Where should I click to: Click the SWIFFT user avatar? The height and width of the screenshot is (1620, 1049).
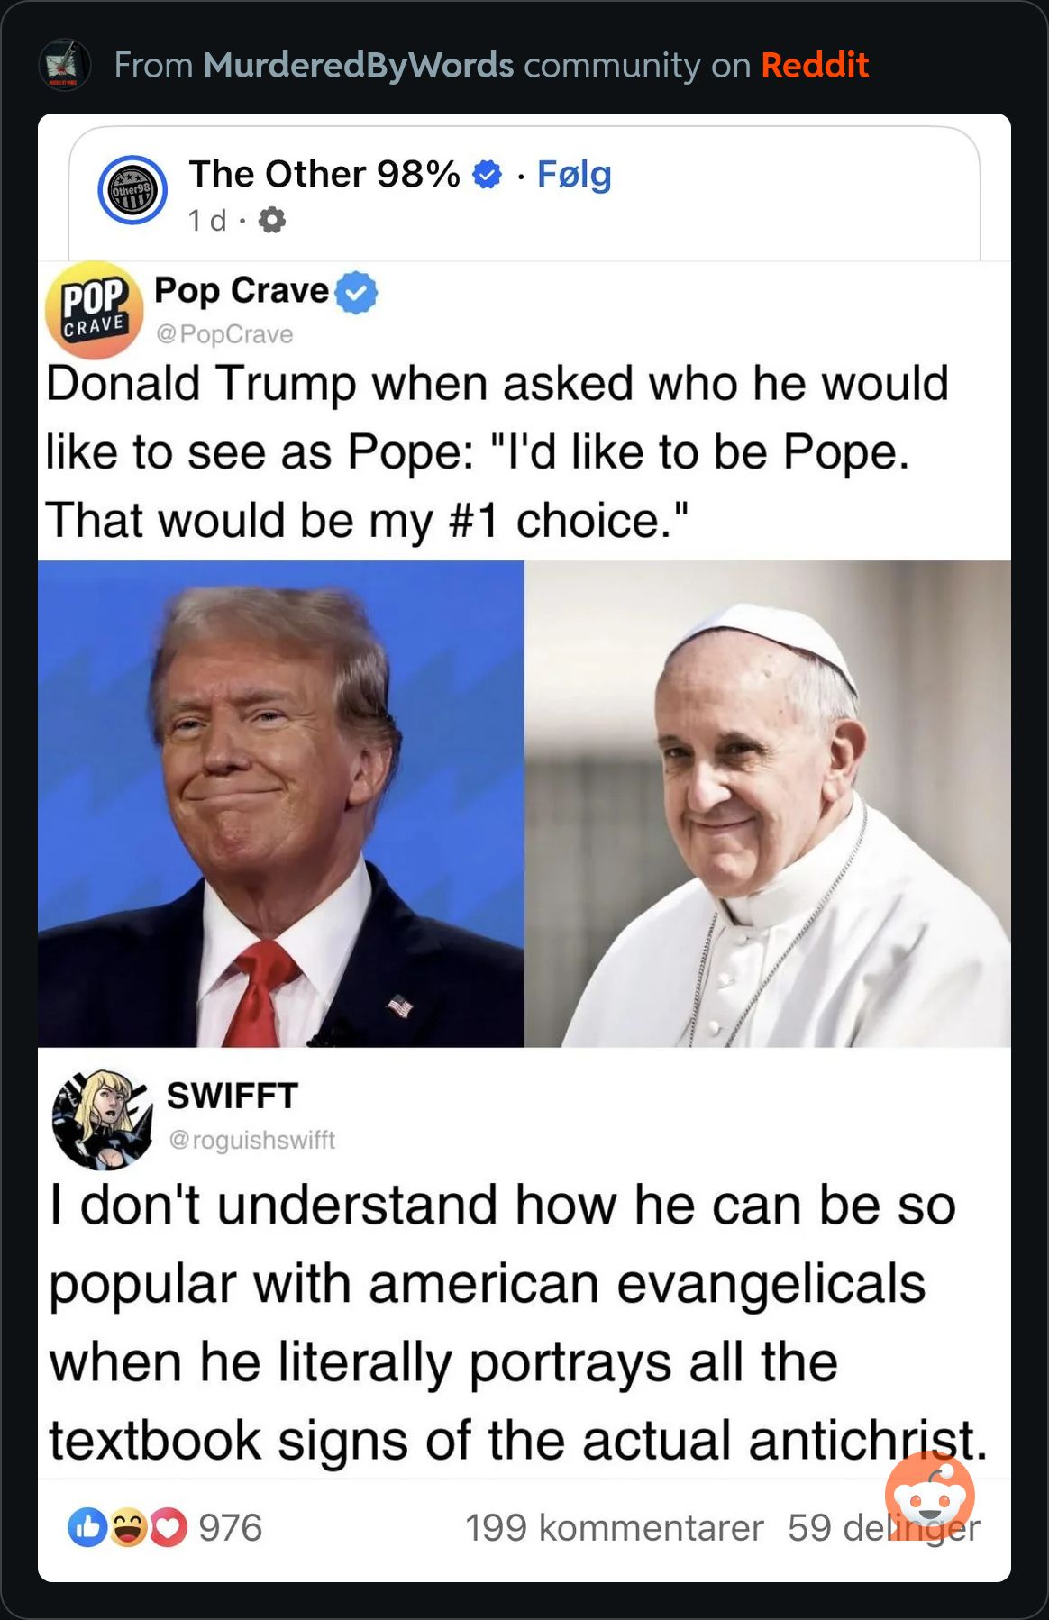point(103,1119)
